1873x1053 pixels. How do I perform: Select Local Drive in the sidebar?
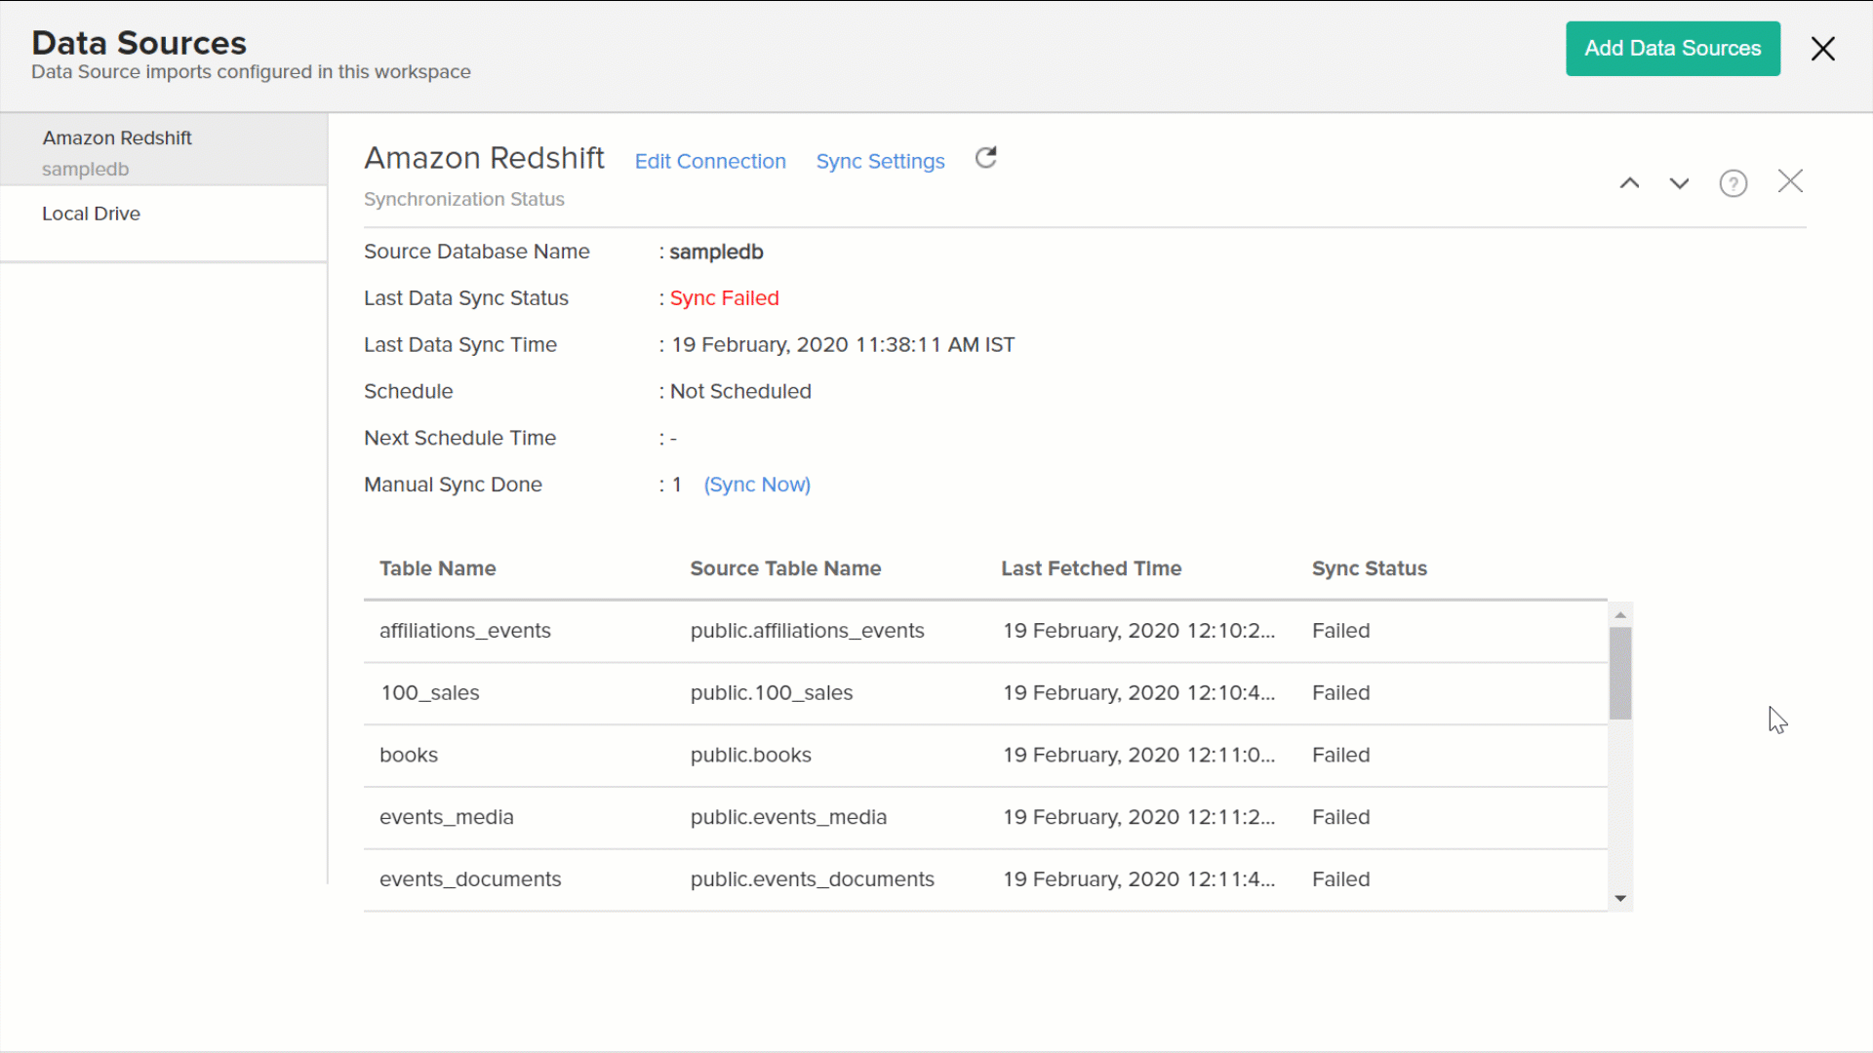click(x=91, y=214)
